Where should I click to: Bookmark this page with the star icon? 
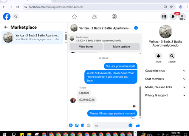tap(171, 7)
